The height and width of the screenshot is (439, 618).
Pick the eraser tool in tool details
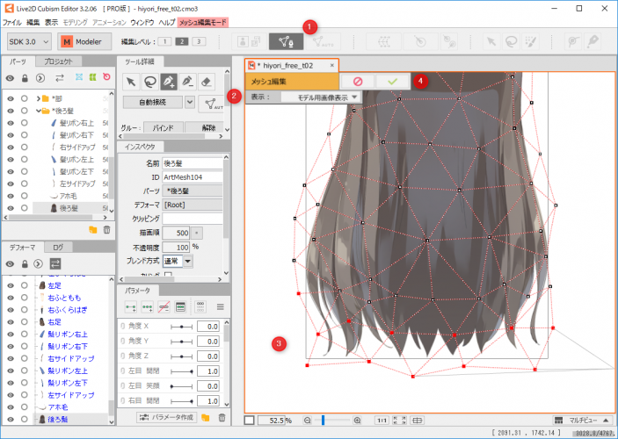coord(207,81)
